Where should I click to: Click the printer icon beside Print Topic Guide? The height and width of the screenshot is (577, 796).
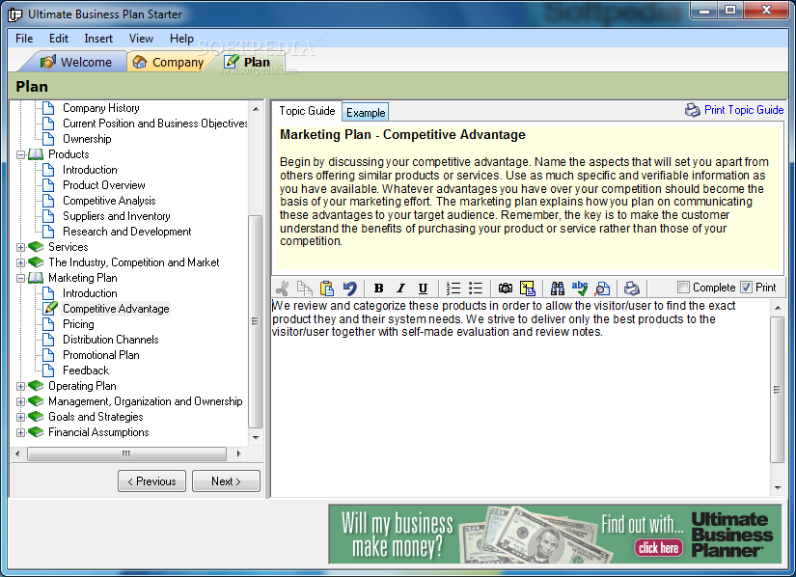tap(693, 110)
